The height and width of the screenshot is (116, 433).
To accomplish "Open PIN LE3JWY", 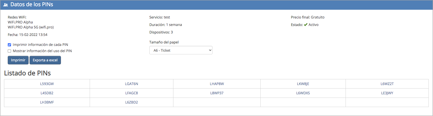I will (387, 93).
